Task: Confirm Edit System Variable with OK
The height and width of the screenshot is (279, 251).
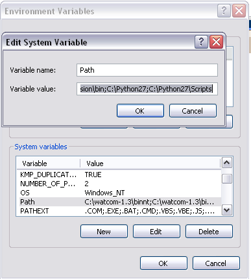Action: [x=140, y=111]
